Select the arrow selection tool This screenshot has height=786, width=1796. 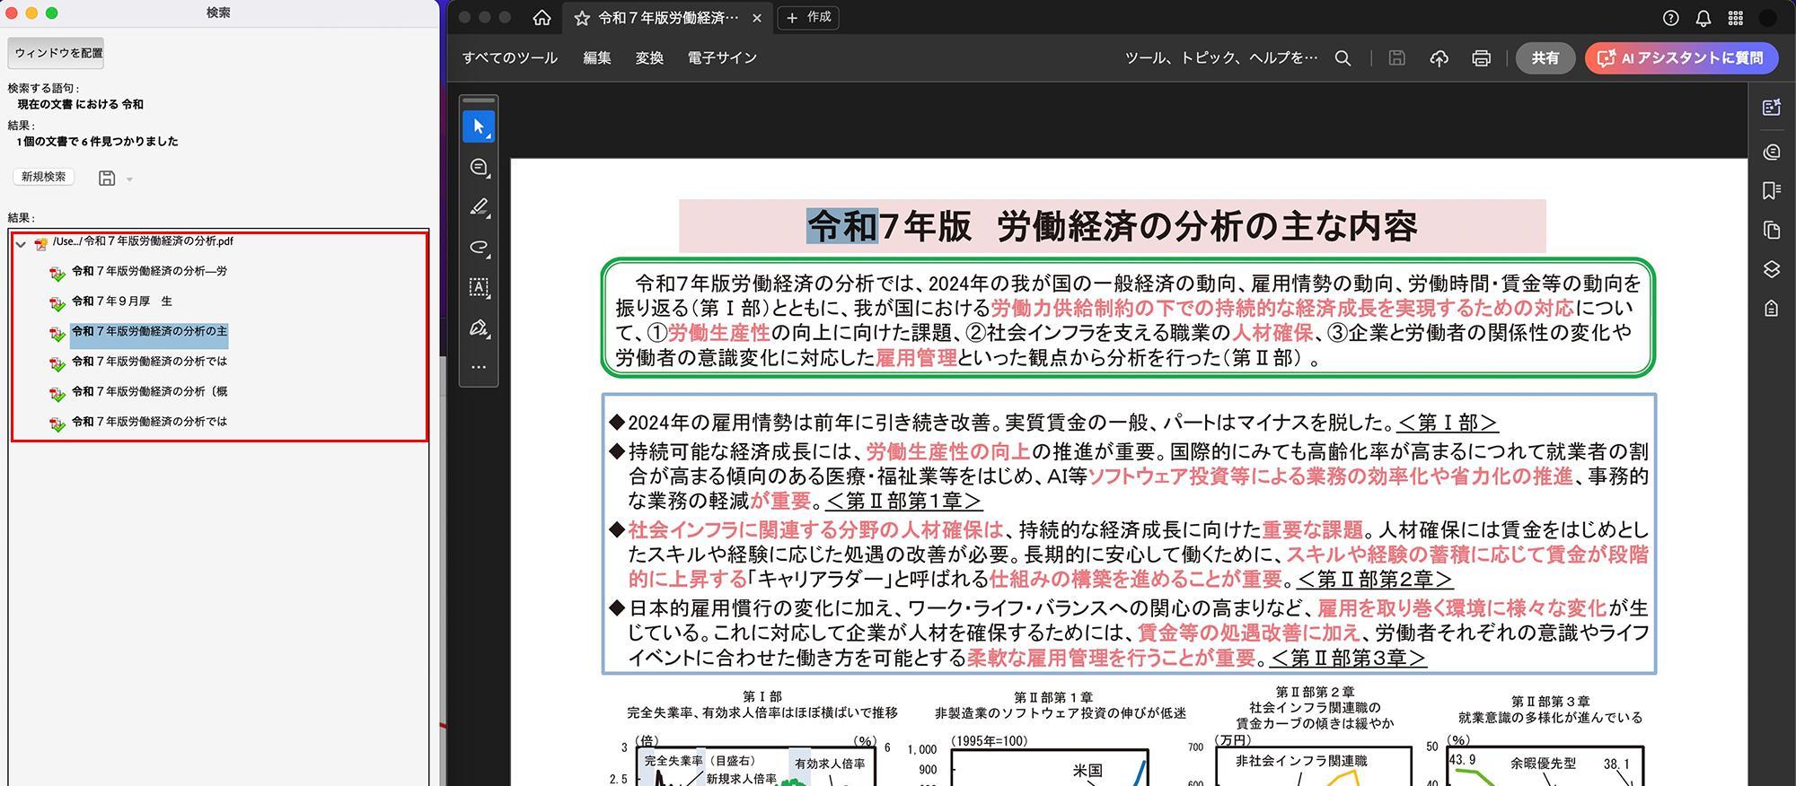point(479,127)
